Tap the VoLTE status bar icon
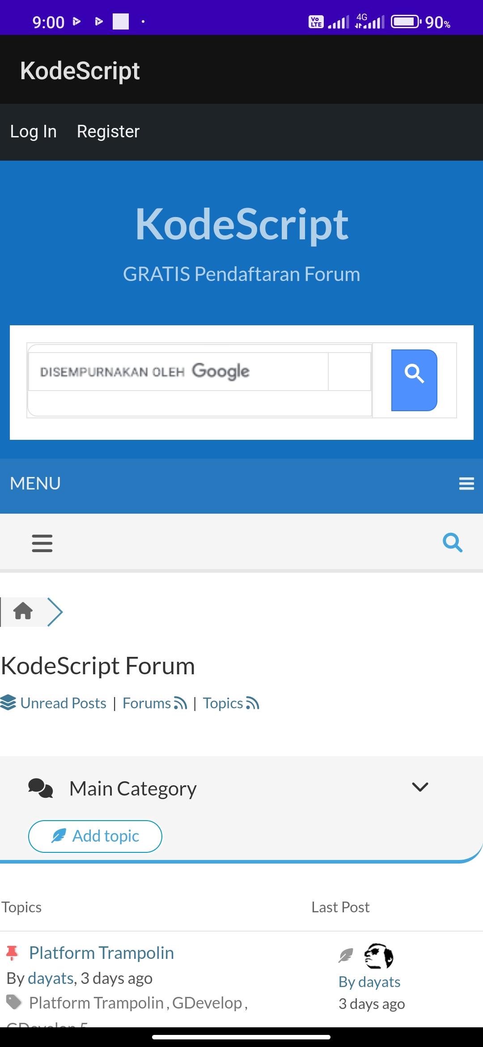Viewport: 483px width, 1047px height. pyautogui.click(x=316, y=22)
